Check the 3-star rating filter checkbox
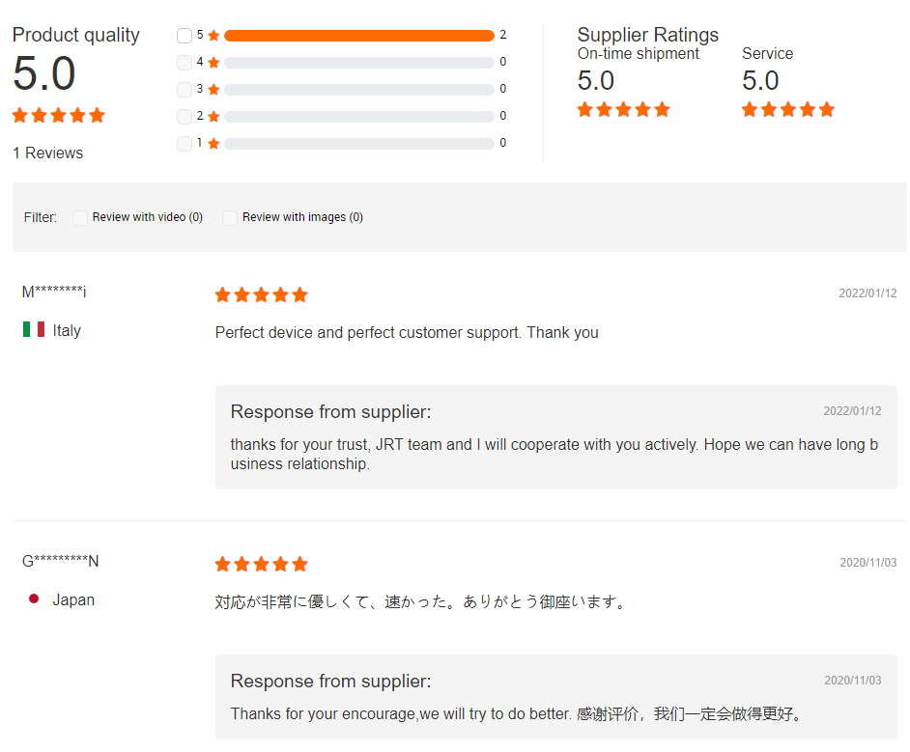 [185, 89]
